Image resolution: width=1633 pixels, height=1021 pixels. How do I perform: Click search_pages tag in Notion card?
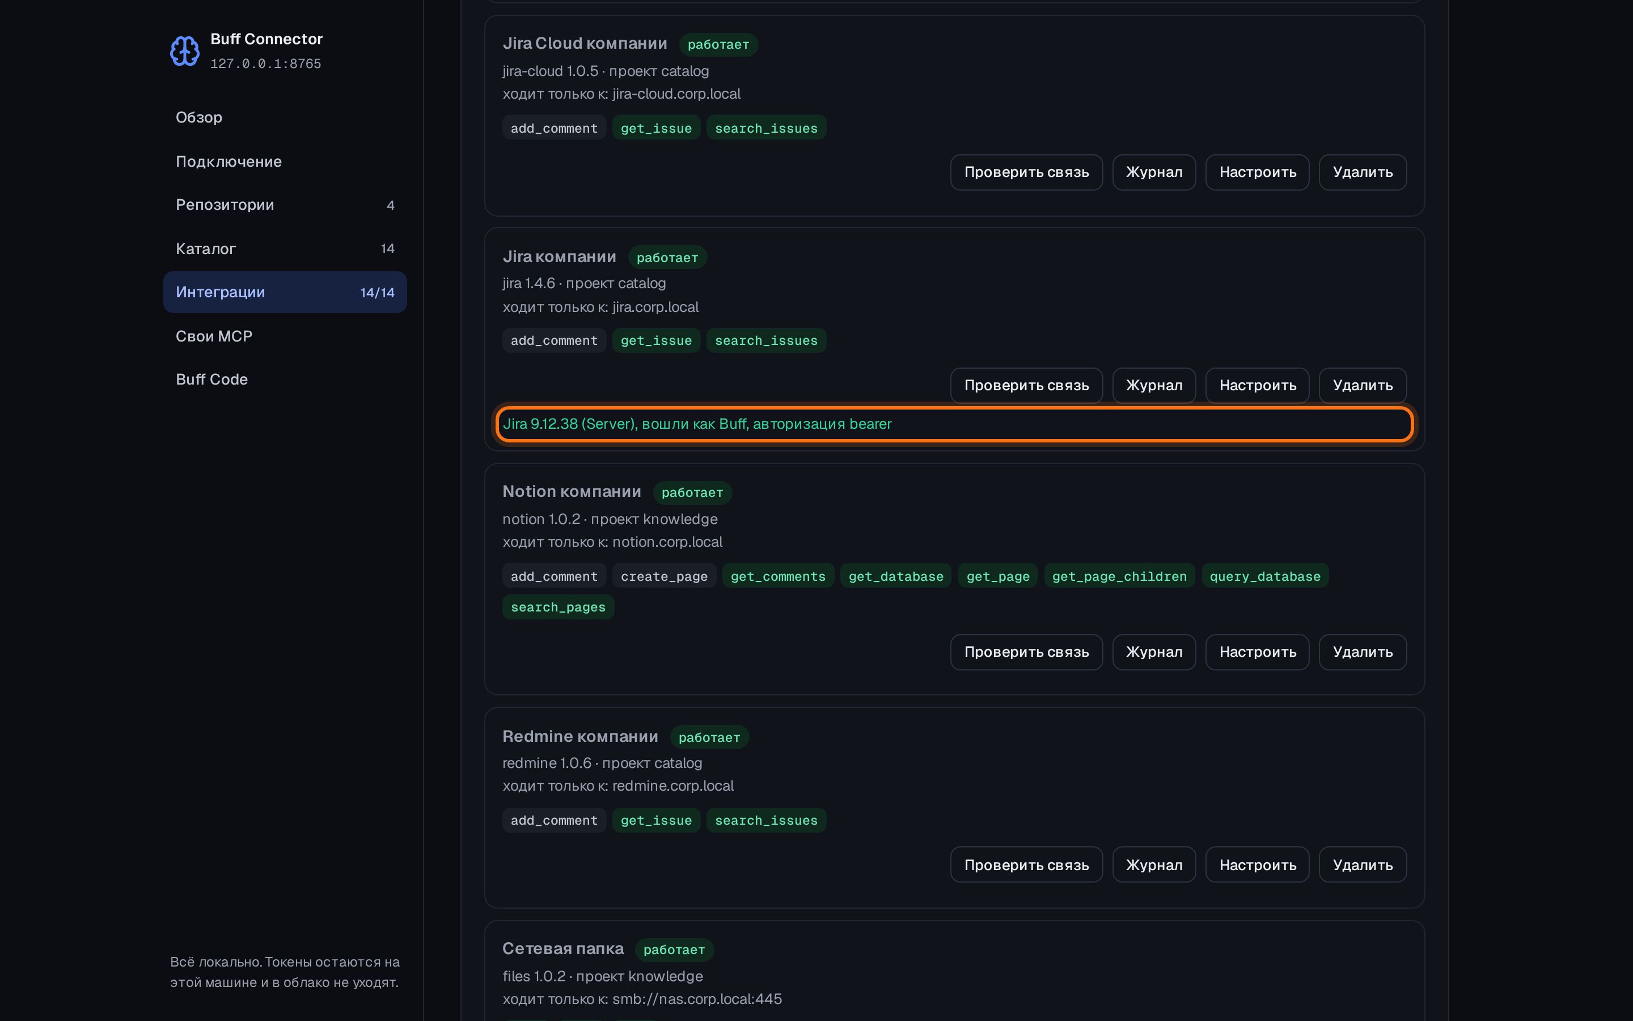pyautogui.click(x=558, y=607)
